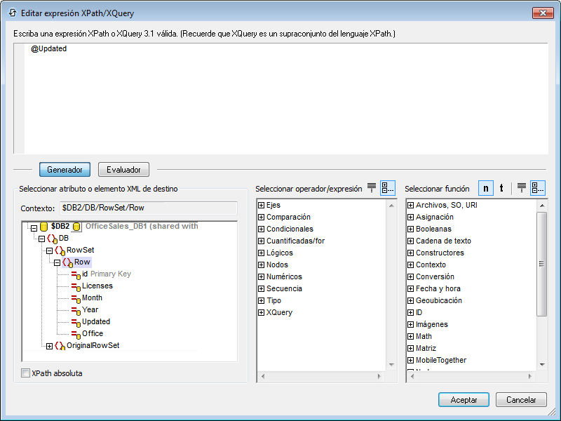Enable the XPath absoluta checkbox

26,373
